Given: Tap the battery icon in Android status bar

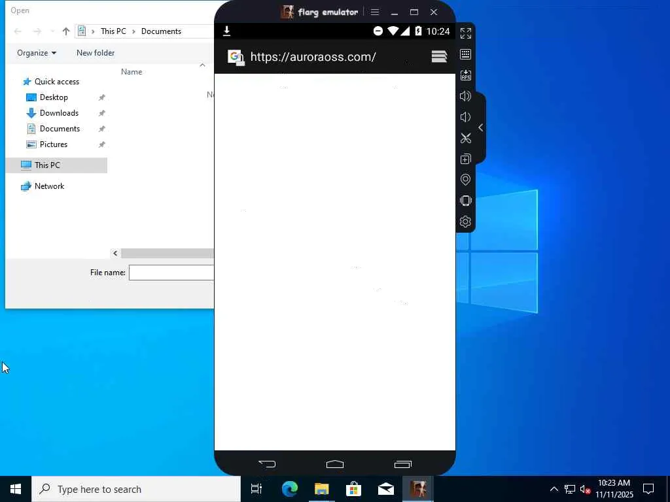Looking at the screenshot, I should [418, 31].
